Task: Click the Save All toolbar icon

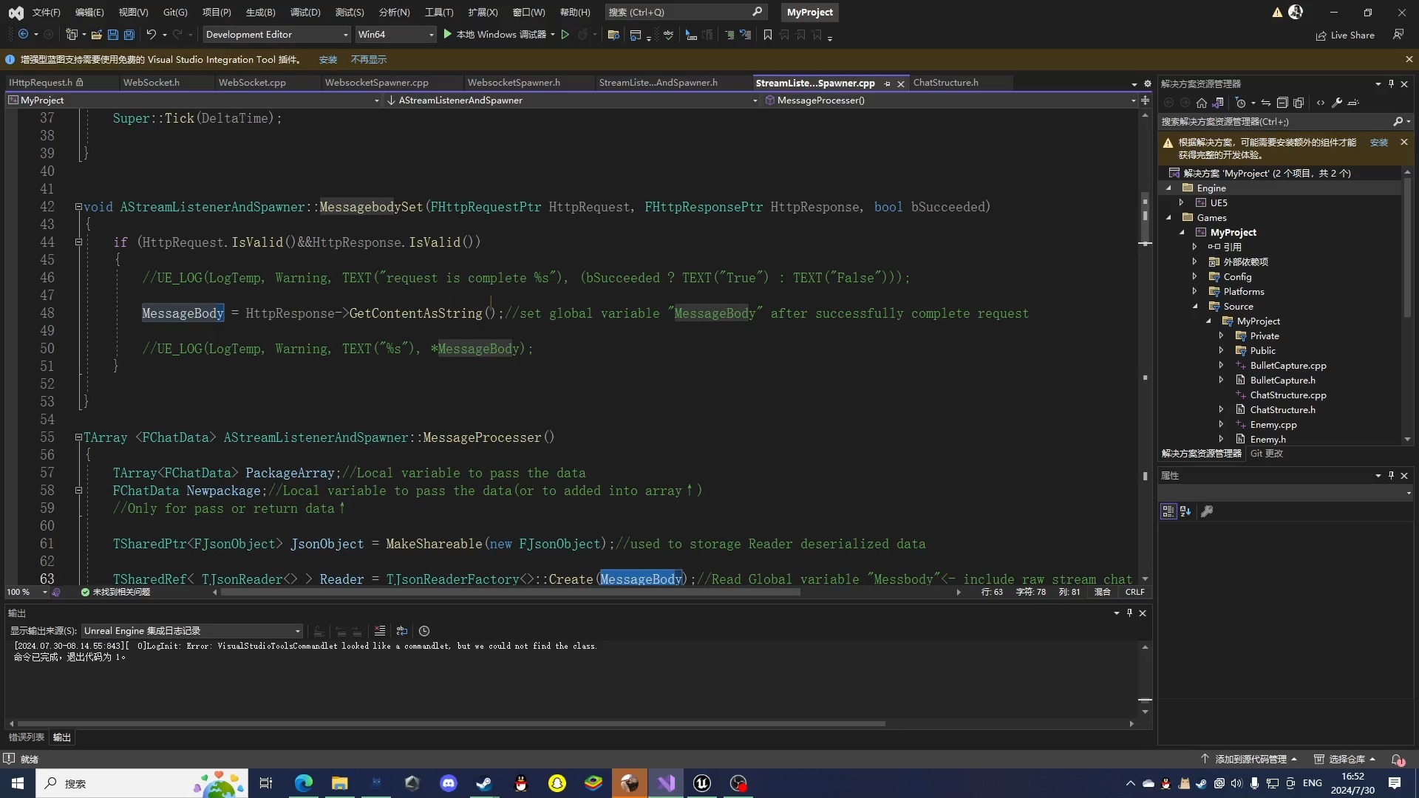Action: pyautogui.click(x=129, y=35)
